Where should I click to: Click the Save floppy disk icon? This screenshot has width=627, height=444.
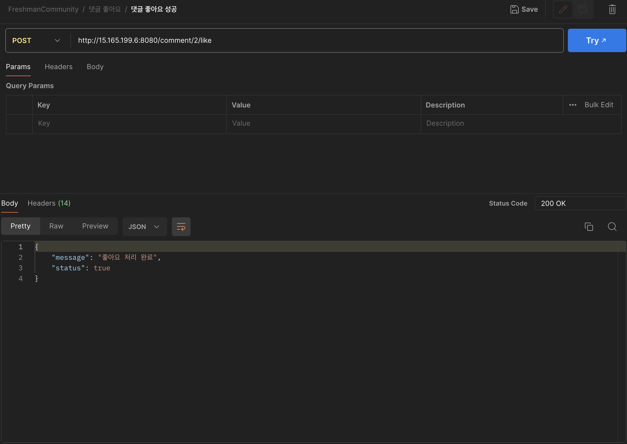(x=514, y=9)
